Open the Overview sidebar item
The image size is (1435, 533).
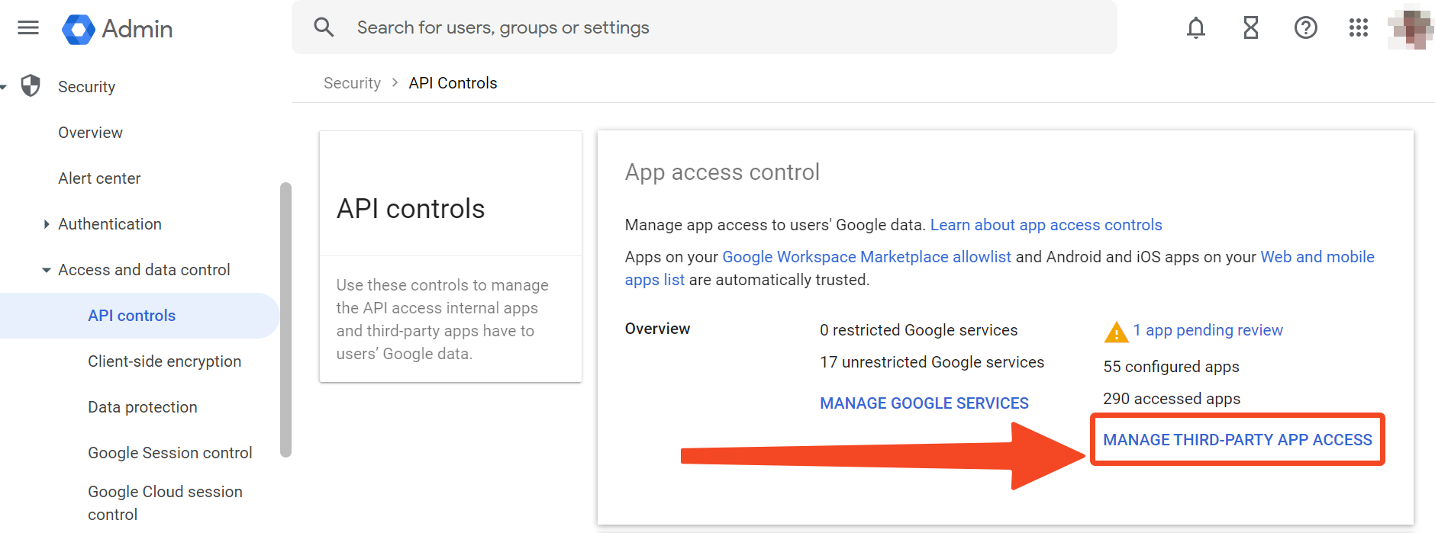[x=90, y=133]
